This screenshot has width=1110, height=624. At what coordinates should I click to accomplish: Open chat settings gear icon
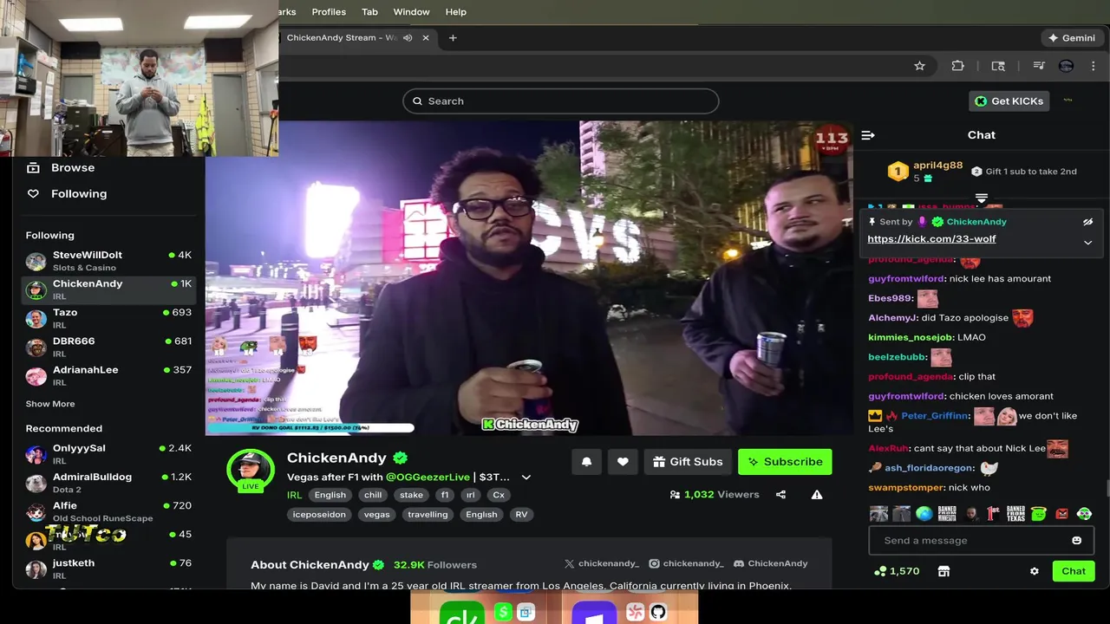coord(1034,571)
